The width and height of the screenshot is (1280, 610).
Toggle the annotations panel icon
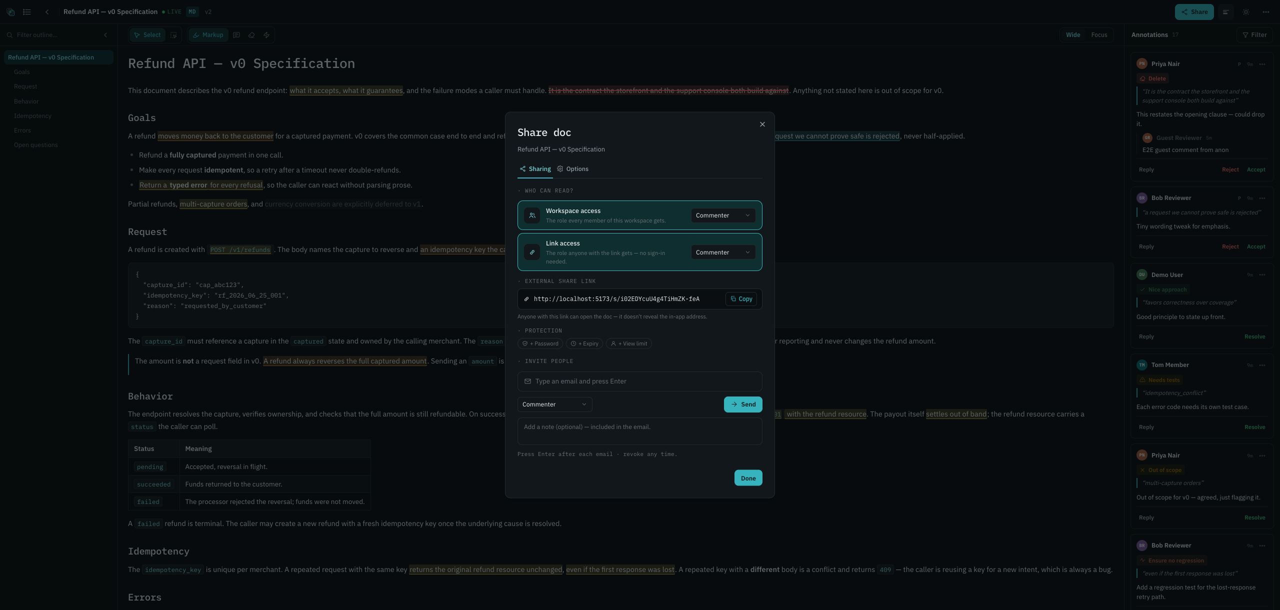tap(1225, 12)
